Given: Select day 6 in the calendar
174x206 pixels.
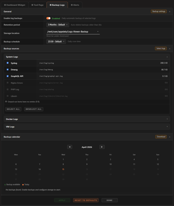Looking at the screenshot, I should pyautogui.click(x=16, y=164).
